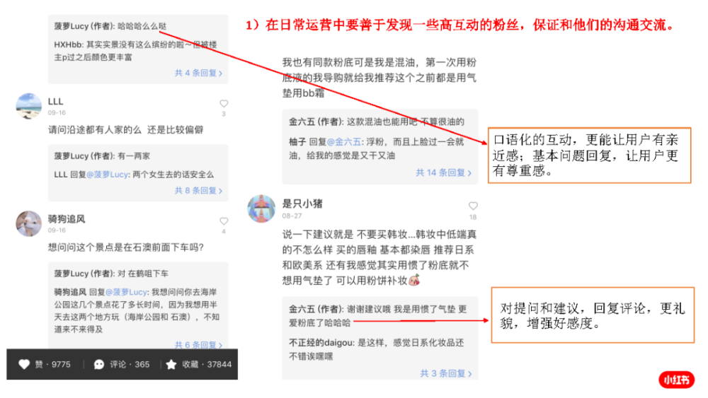Click the 收藏 star icon
The height and width of the screenshot is (398, 708).
coord(171,364)
